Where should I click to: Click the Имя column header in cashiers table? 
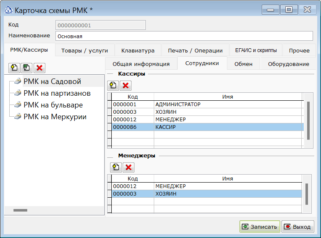[x=228, y=97]
